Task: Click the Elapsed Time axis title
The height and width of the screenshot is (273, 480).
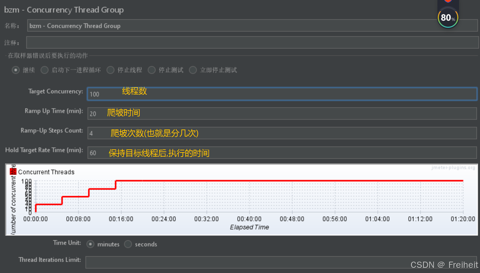Action: 249,227
